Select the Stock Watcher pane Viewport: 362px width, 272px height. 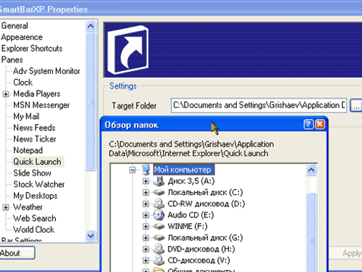click(39, 184)
